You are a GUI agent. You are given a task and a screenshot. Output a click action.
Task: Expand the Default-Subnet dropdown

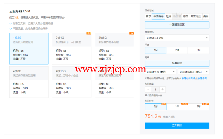pyautogui.click(x=193, y=72)
